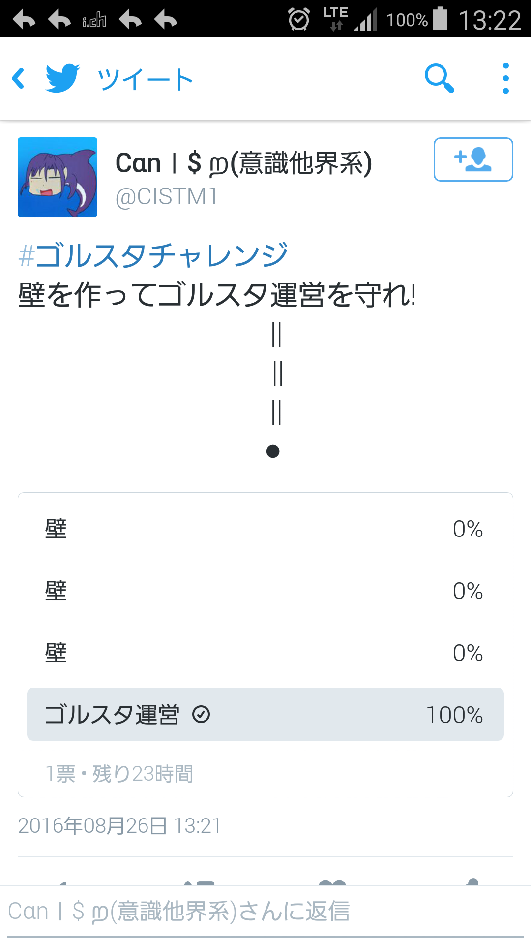
Task: Open the #ゴルスタチャレンジ hashtag link
Action: point(152,255)
